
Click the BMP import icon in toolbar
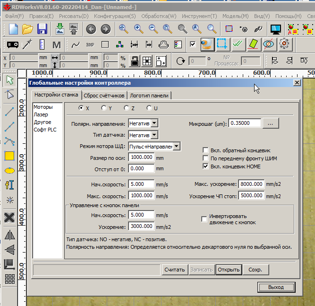(x=90, y=45)
